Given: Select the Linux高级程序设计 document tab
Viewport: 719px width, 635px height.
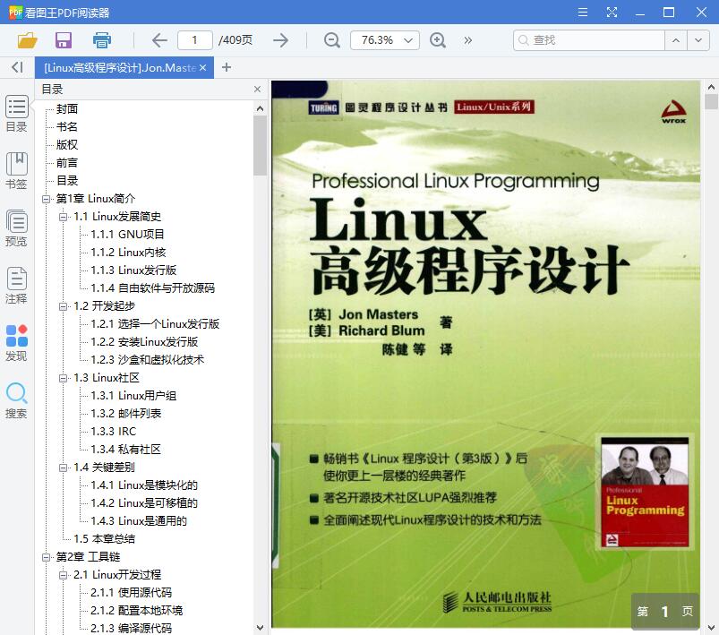Looking at the screenshot, I should pos(120,67).
